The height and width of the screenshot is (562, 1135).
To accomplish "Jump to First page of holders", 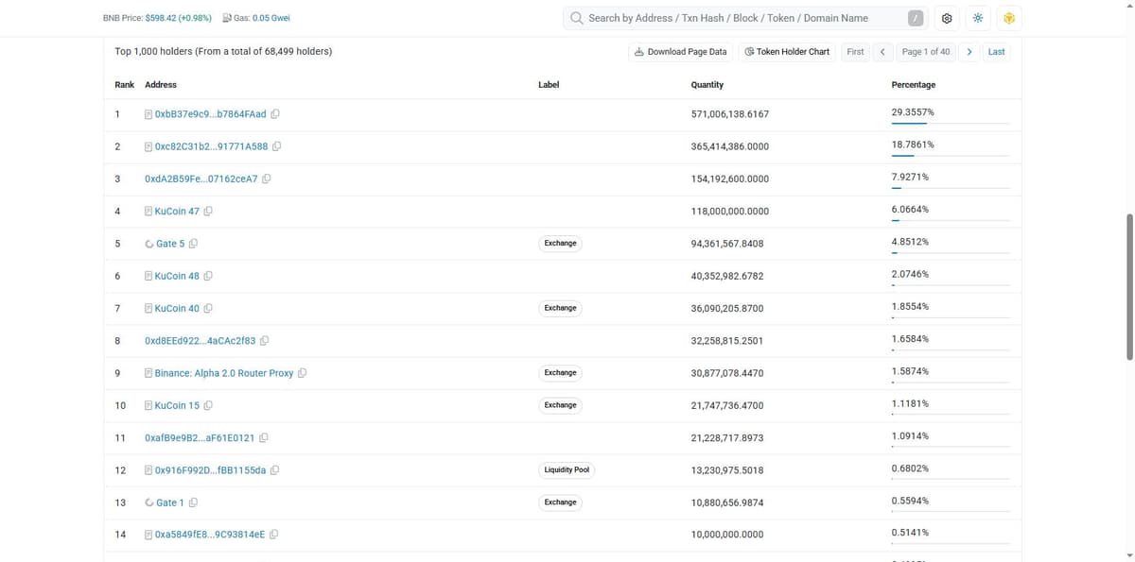I will (855, 52).
